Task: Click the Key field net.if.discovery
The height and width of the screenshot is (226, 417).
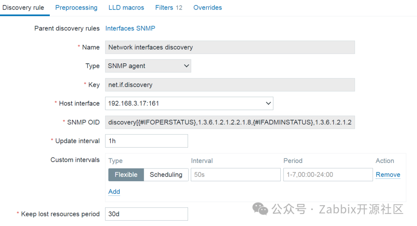Action: coord(230,85)
